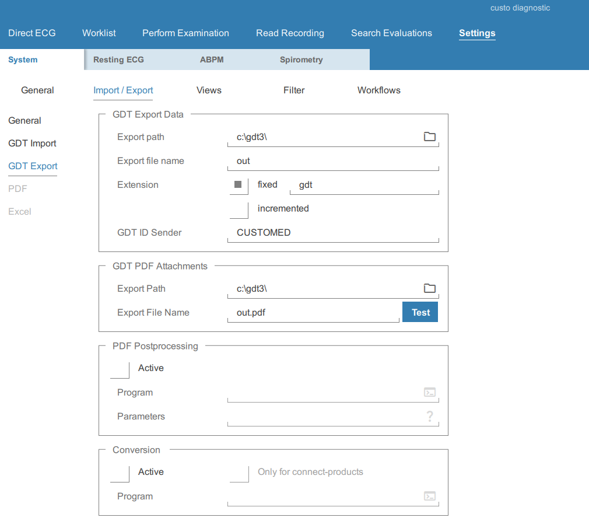
Task: Browse folder for GDT PDF Attachments path
Action: pos(429,288)
